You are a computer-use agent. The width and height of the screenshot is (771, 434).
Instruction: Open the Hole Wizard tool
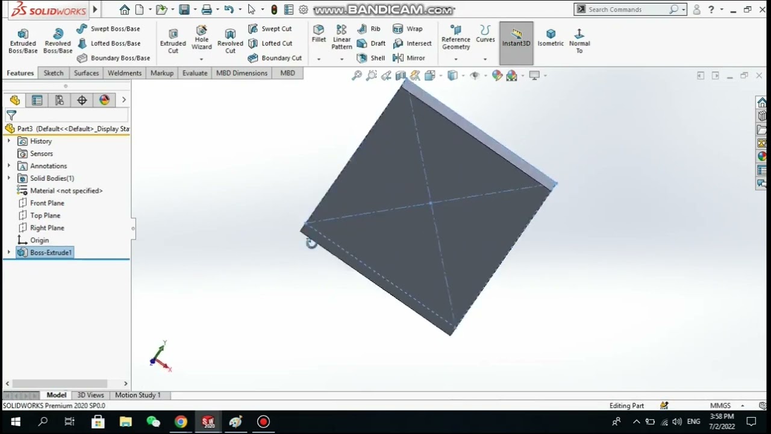[x=201, y=37]
